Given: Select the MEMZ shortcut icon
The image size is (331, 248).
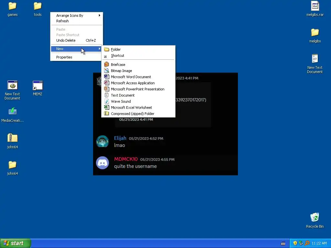Looking at the screenshot, I should [x=37, y=85].
